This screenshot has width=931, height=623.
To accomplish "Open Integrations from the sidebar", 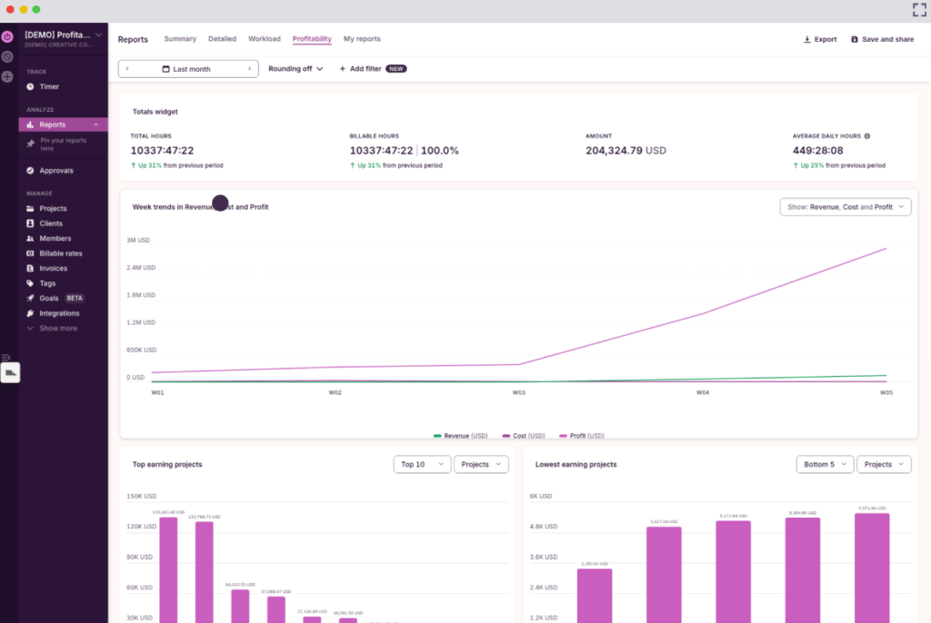I will pos(58,313).
